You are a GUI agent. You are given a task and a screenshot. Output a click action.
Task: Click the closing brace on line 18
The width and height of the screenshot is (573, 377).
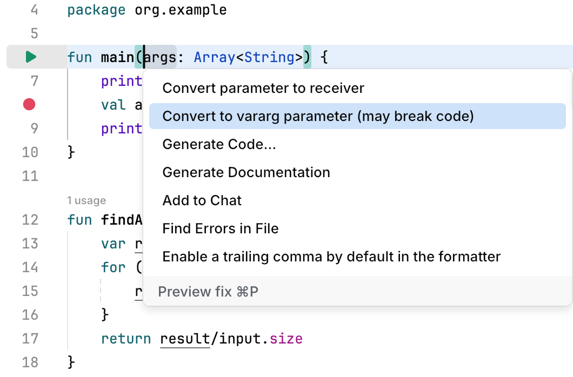(x=70, y=362)
